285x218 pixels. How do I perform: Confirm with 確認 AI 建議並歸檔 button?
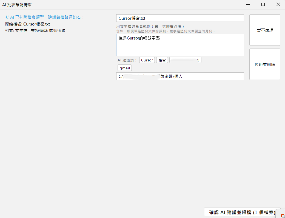click(242, 212)
